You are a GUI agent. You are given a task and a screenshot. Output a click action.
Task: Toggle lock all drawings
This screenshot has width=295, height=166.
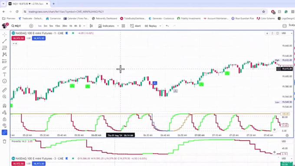4,119
